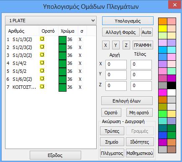Click green color swatch of row S1/4/2
The image size is (182, 162).
pyautogui.click(x=62, y=64)
